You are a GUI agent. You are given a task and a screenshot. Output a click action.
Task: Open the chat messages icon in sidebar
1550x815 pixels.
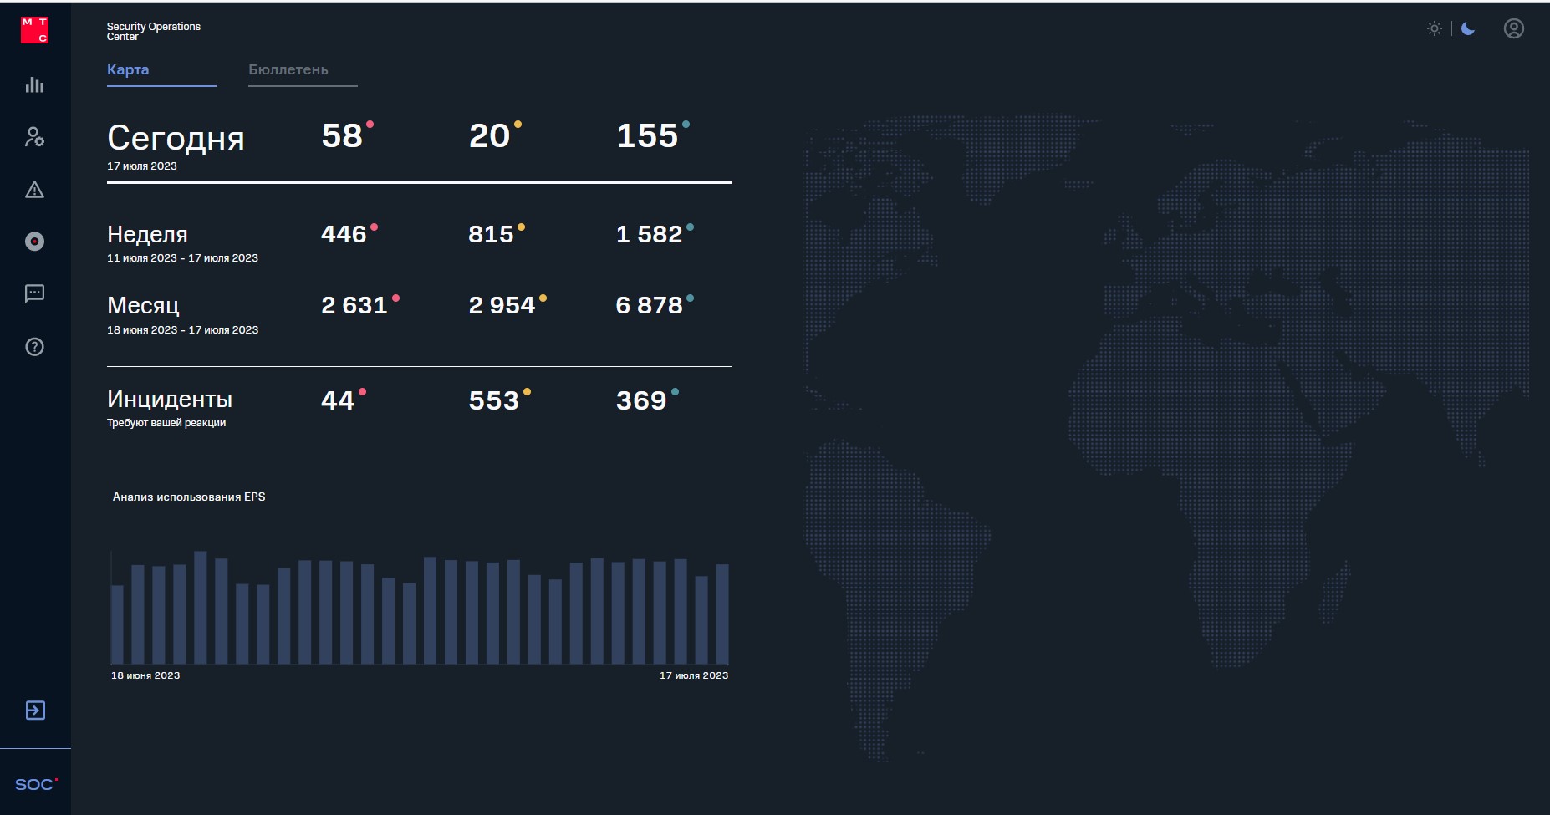coord(34,293)
